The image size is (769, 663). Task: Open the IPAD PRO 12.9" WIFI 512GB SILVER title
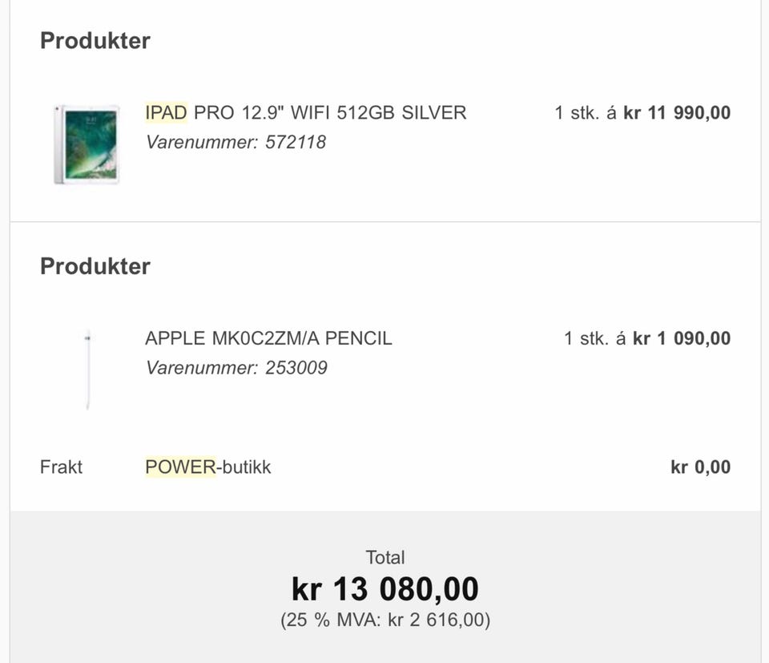click(305, 113)
